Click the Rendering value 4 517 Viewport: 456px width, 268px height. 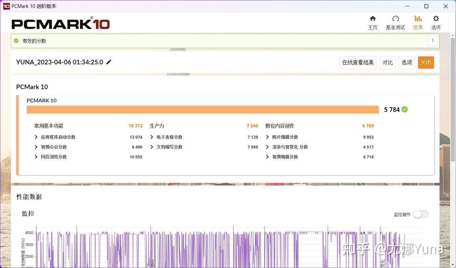(368, 147)
